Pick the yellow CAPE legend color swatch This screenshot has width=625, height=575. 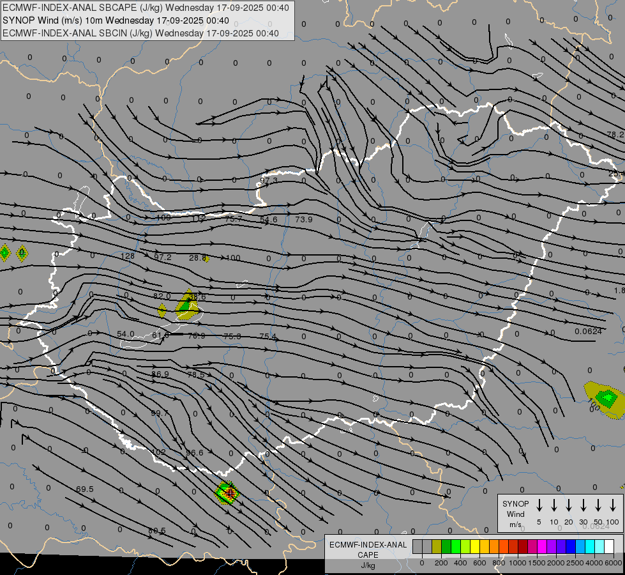(x=476, y=547)
